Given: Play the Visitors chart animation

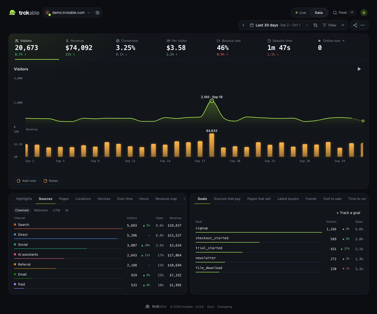Looking at the screenshot, I should pos(359,69).
